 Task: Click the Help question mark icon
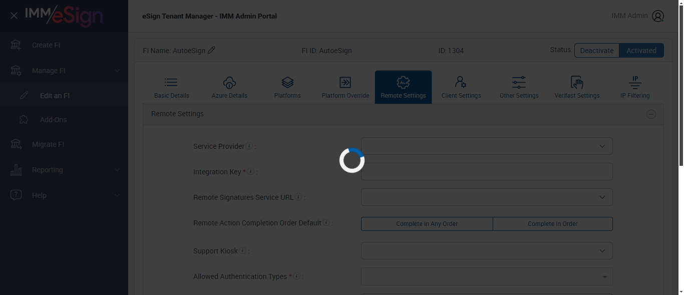pyautogui.click(x=16, y=195)
